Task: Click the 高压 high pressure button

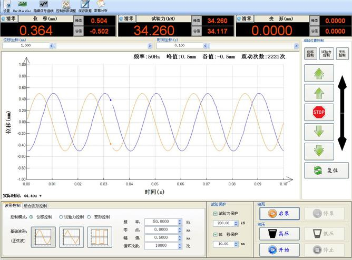Action: click(x=279, y=234)
